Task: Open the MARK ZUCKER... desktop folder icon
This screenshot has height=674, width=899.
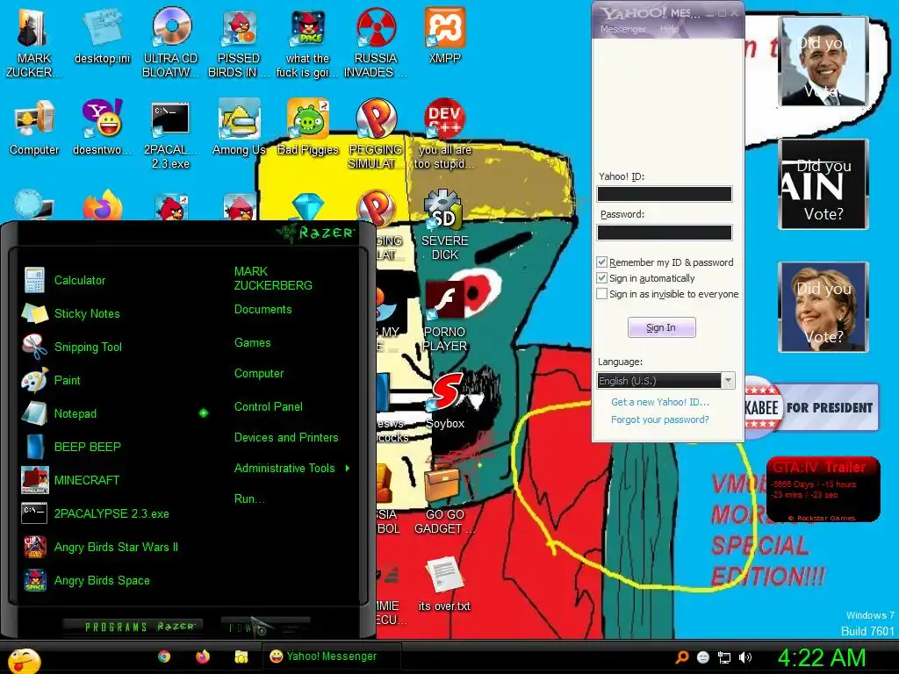Action: (x=32, y=42)
